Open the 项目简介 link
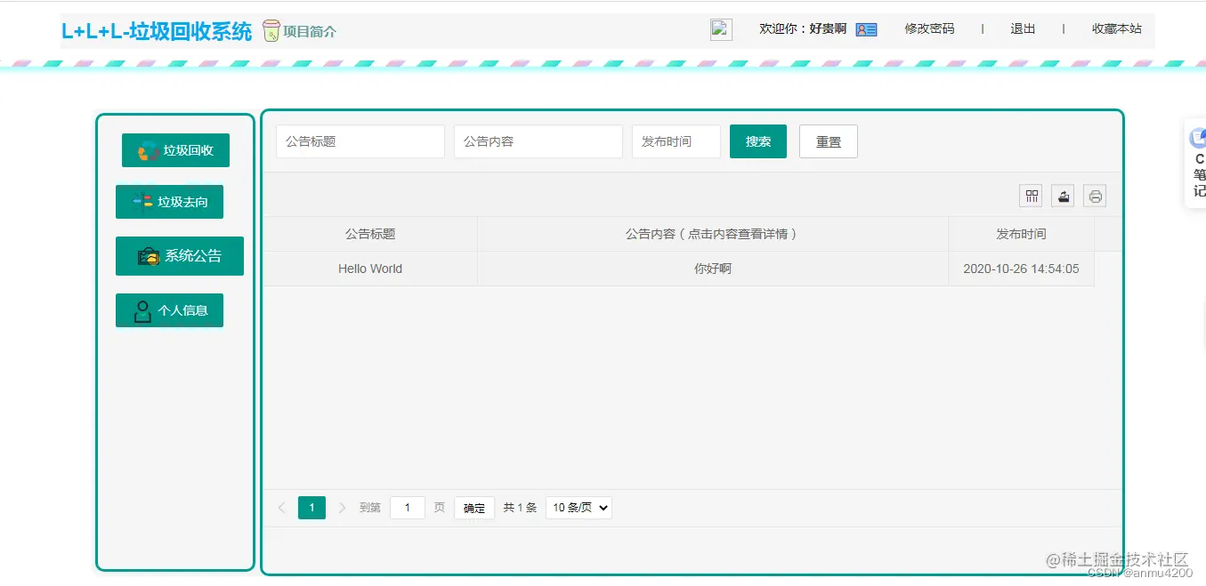 pos(310,32)
